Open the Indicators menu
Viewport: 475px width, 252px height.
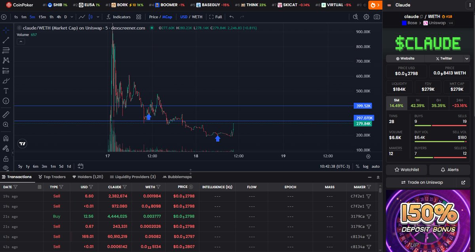coord(118,17)
